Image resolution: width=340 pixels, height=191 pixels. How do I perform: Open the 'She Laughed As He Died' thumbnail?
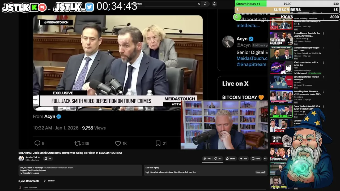click(x=281, y=38)
